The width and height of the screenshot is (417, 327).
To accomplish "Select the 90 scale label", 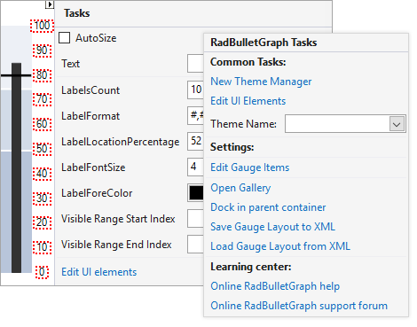I will click(x=42, y=51).
